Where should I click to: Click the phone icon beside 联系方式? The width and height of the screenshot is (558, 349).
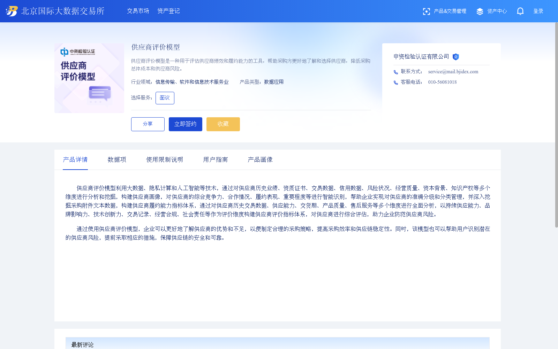[x=396, y=72]
